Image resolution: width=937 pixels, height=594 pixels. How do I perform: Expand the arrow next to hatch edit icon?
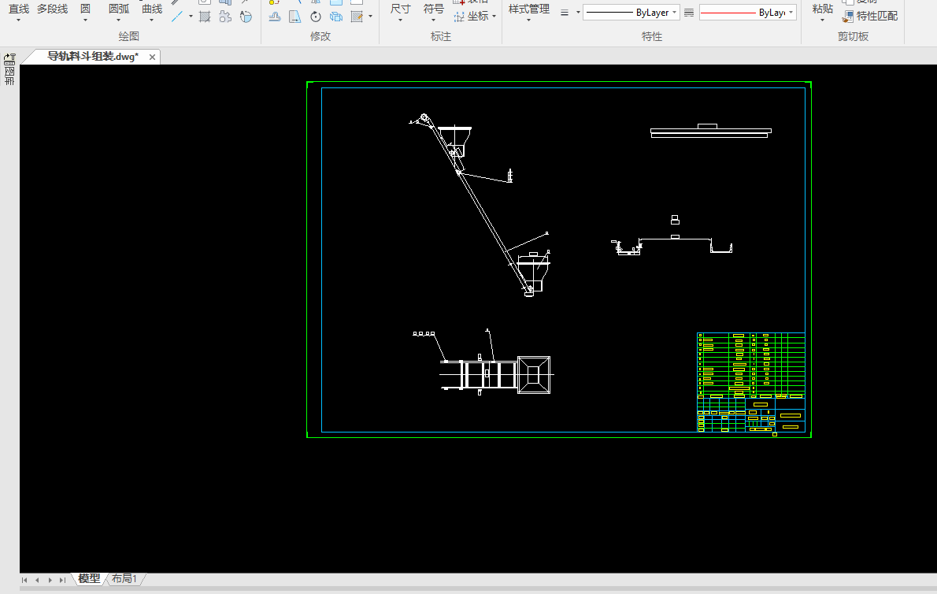(371, 17)
